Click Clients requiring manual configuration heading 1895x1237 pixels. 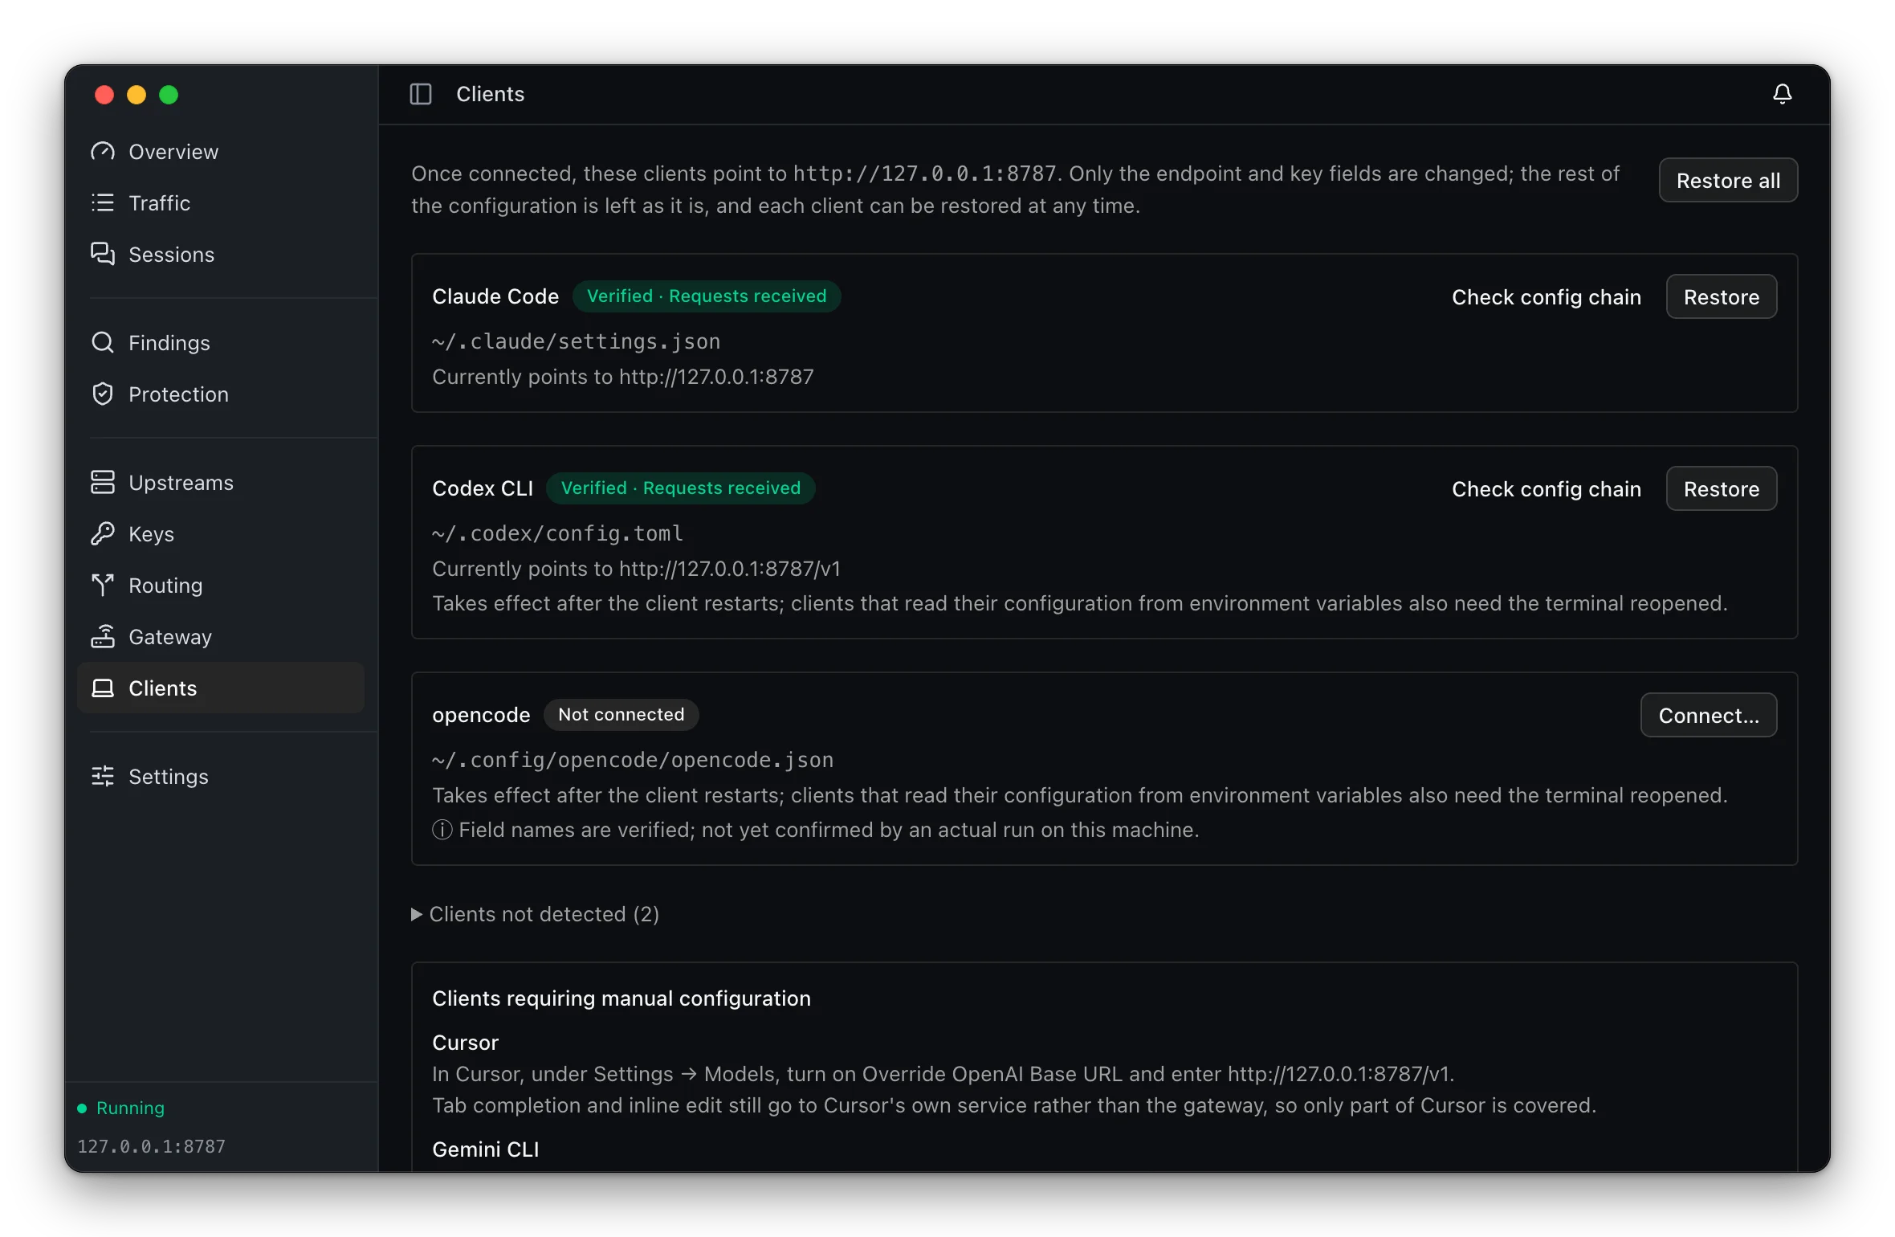tap(621, 998)
